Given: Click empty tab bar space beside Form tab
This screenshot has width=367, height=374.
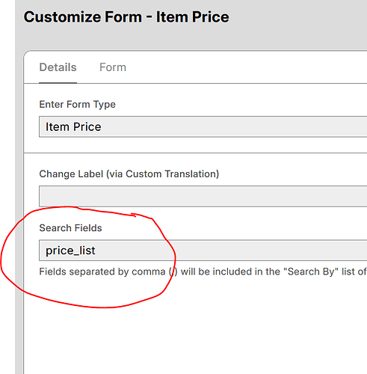Looking at the screenshot, I should (247, 67).
